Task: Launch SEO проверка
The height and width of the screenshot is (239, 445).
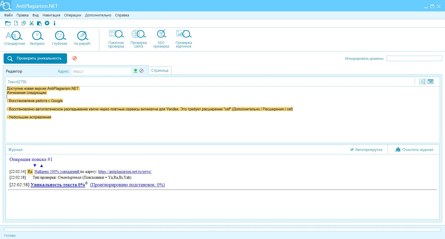Action: 161,39
